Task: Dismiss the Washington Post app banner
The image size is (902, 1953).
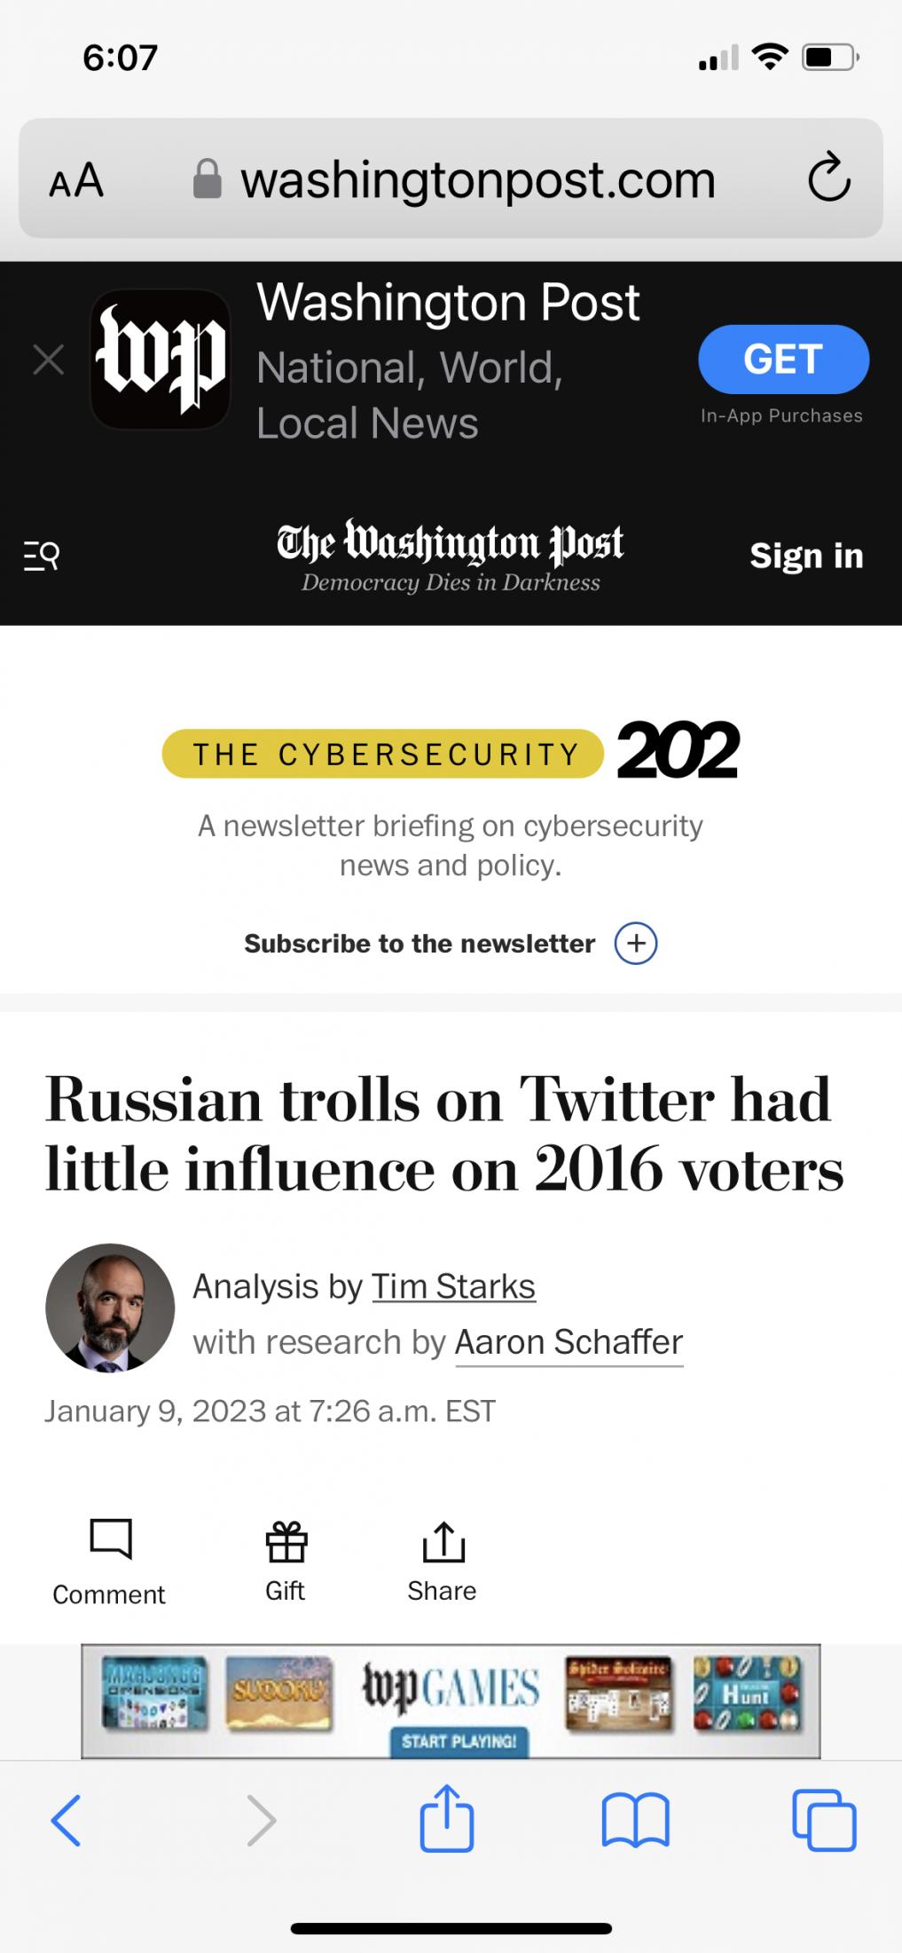Action: [x=49, y=360]
